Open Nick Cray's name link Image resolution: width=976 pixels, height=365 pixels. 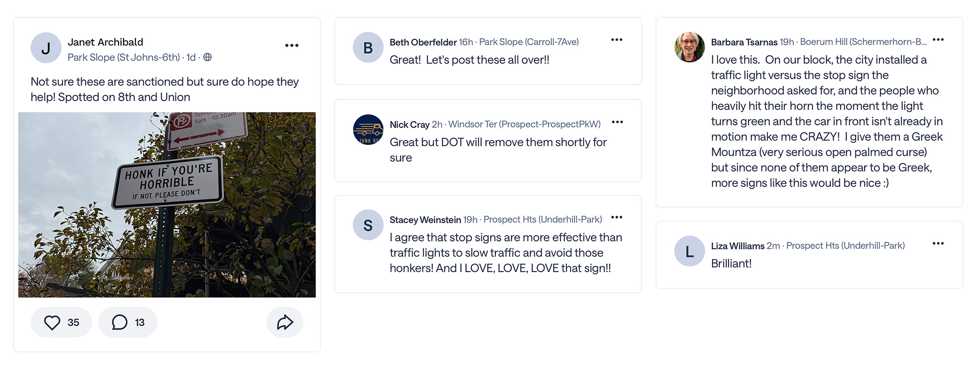point(409,125)
